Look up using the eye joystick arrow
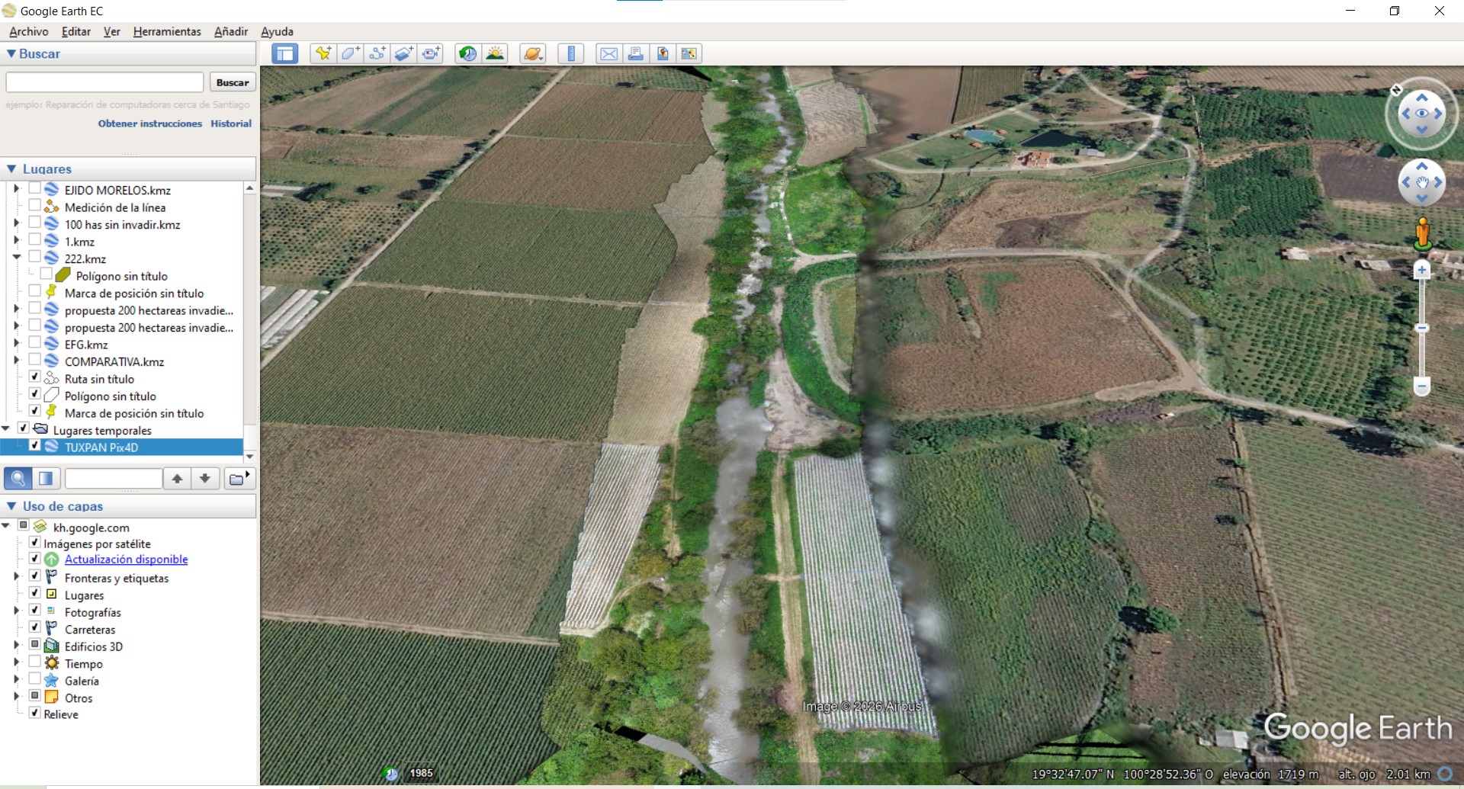Screen dimensions: 1464x789 pos(1421,98)
